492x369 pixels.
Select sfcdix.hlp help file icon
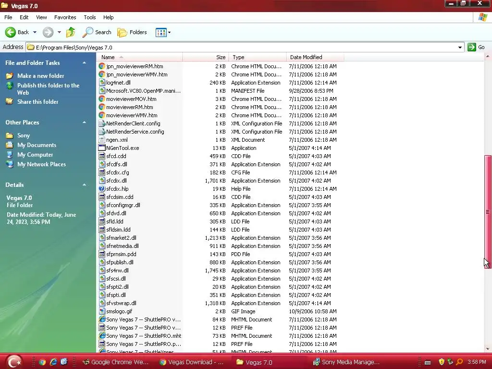[102, 188]
